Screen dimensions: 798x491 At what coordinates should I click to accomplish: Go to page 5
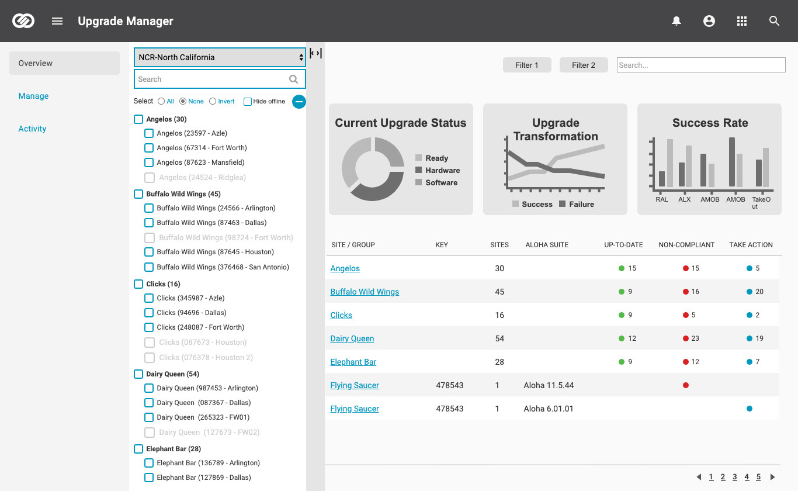759,477
